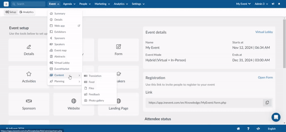Screen dimensions: 286x132
Task: Expand the Content submenu entry
Action: 65,75
